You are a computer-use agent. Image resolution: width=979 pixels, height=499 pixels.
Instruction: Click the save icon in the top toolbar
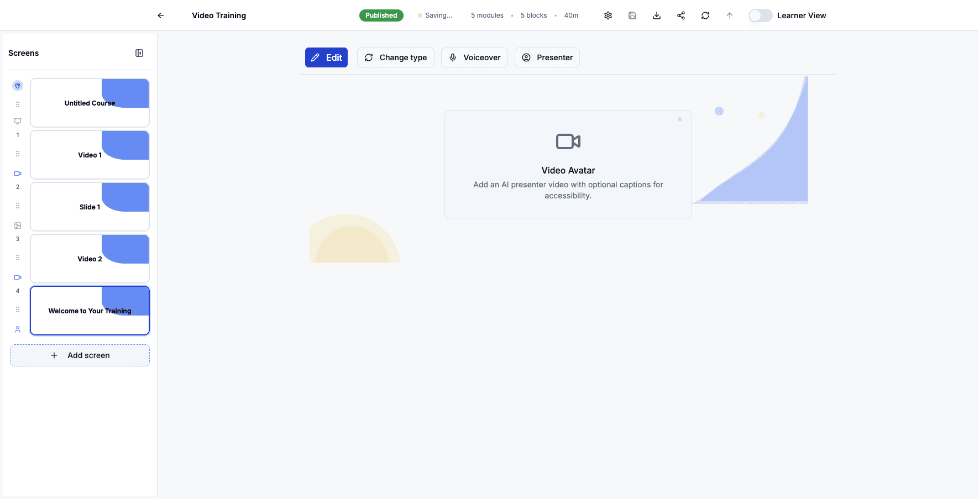click(x=632, y=15)
